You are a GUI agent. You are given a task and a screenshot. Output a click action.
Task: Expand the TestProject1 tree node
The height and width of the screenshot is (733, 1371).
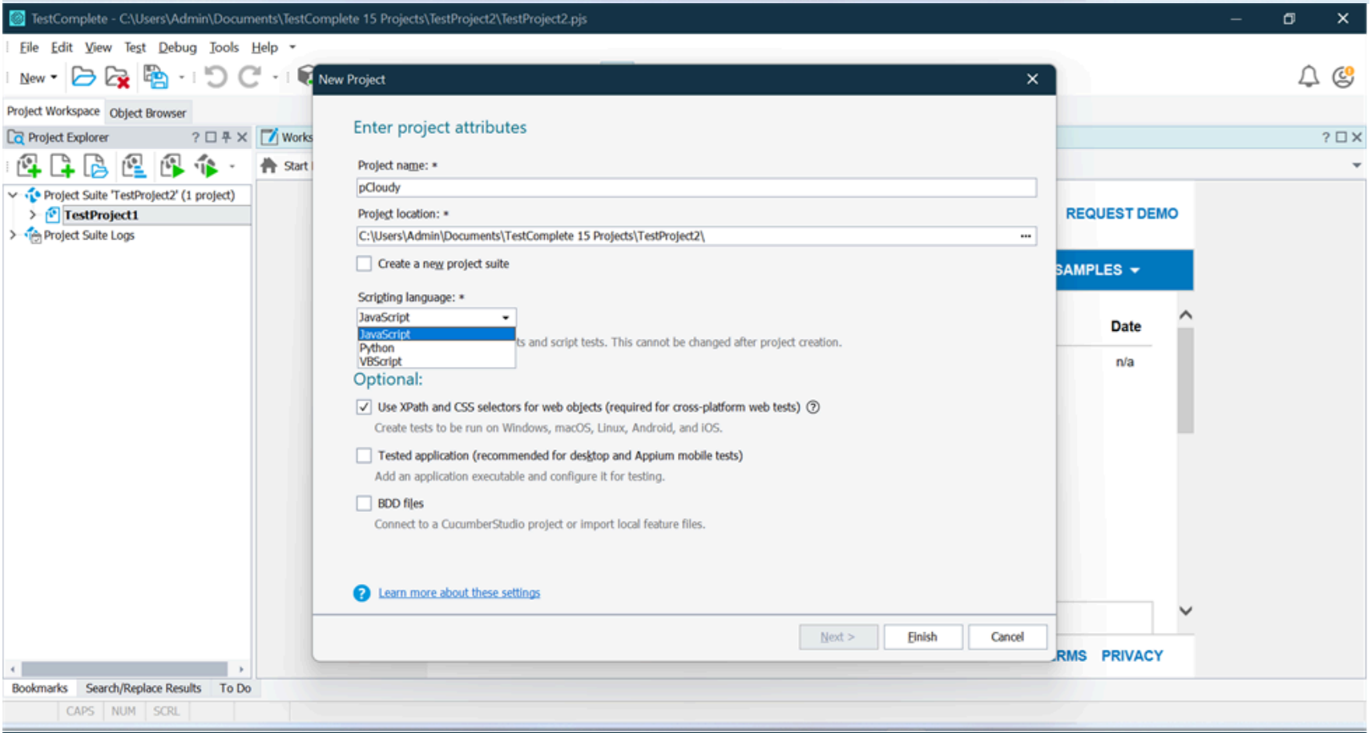point(32,215)
